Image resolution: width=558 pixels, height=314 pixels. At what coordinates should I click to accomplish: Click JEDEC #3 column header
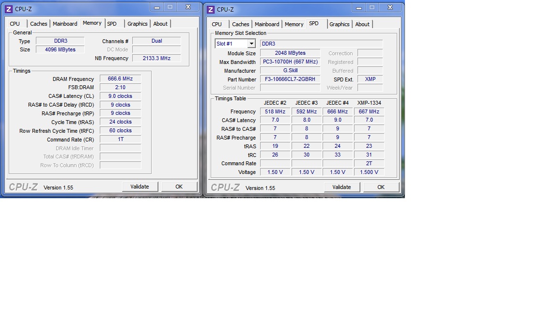(x=307, y=103)
